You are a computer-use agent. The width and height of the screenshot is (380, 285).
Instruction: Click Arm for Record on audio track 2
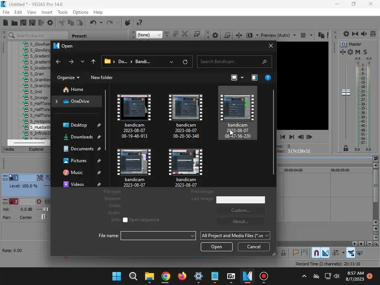[x=39, y=202]
